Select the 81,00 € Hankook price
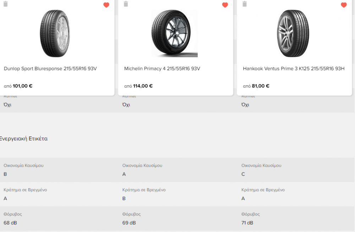 261,86
